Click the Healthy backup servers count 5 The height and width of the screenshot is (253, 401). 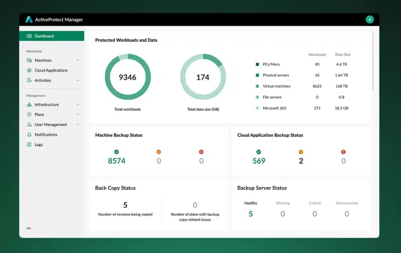point(251,214)
